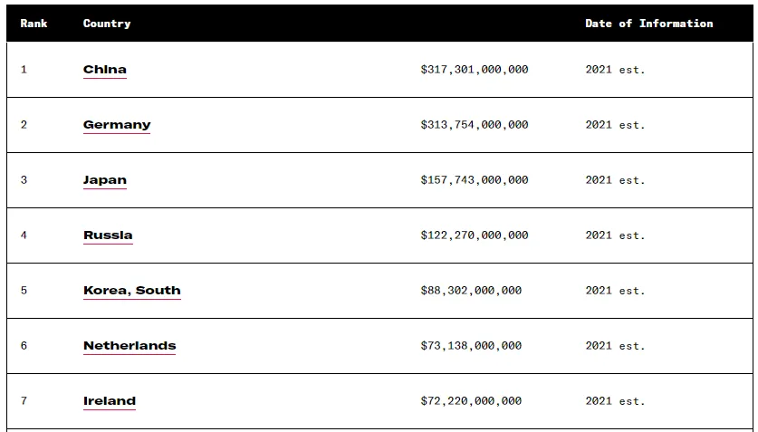Click rank number 4 beside Russia

[24, 235]
